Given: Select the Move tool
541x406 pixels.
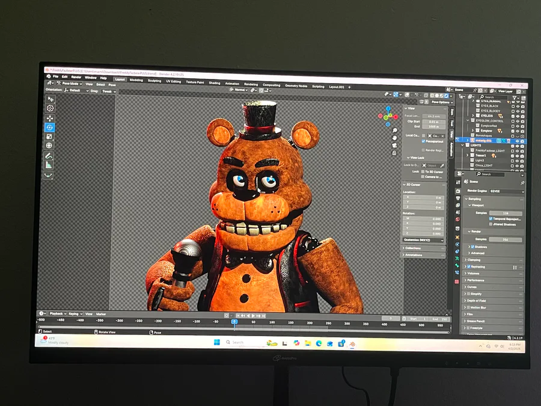Looking at the screenshot, I should pos(50,118).
